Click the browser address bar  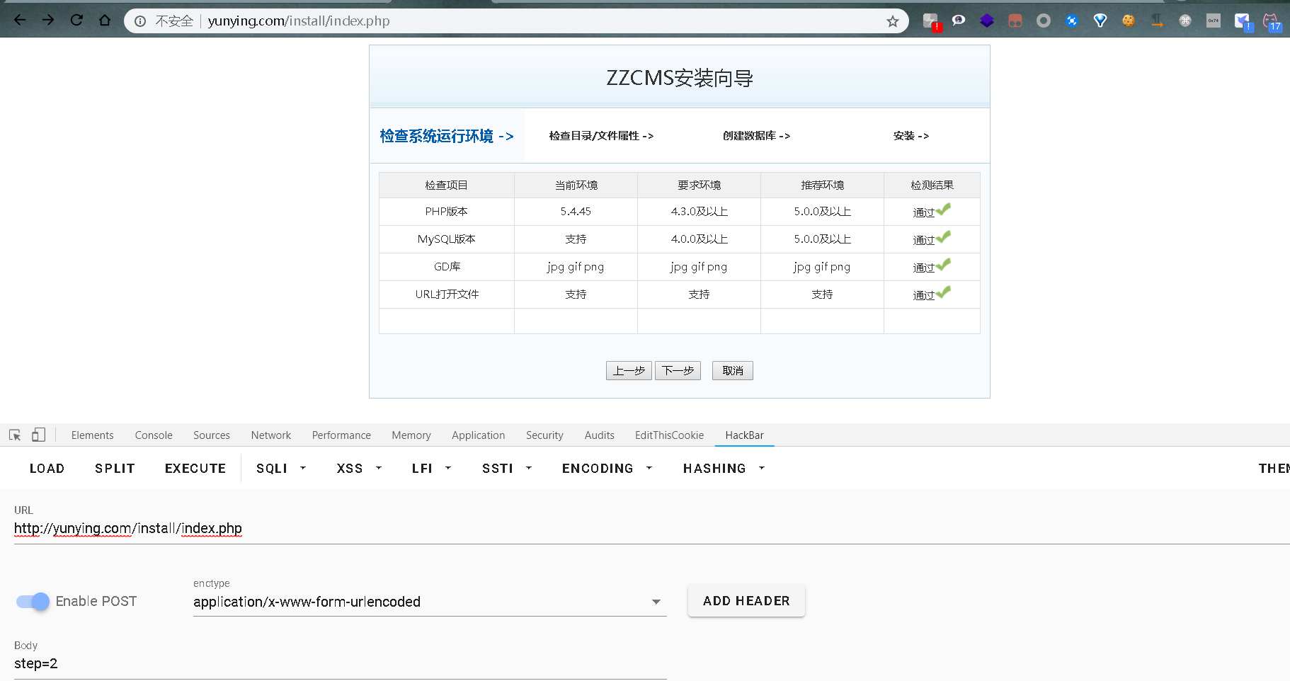pyautogui.click(x=517, y=21)
